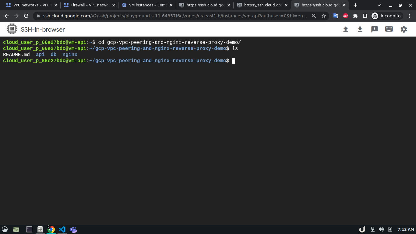Click the api directory name
Screen dimensions: 416x234
[40, 55]
